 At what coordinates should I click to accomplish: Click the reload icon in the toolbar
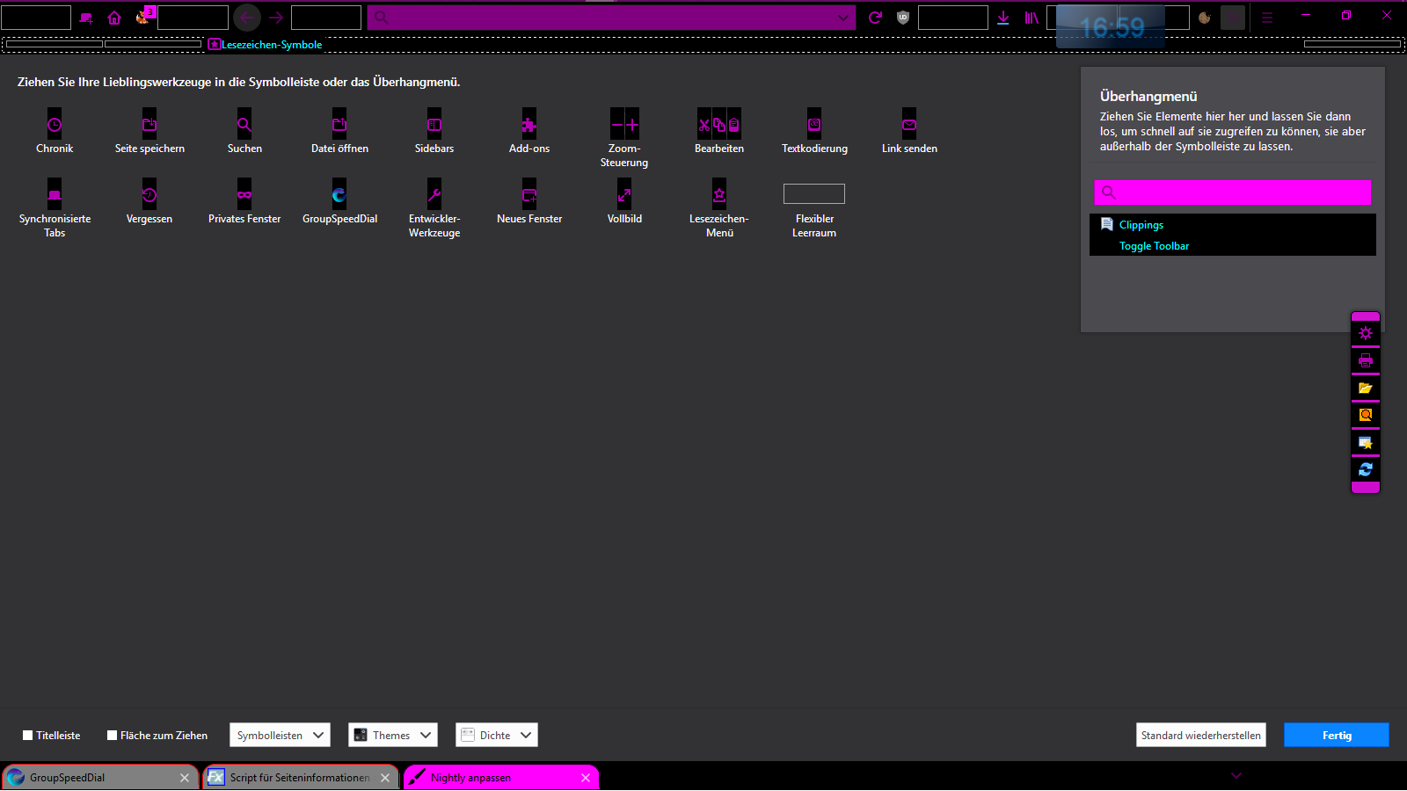pos(875,18)
